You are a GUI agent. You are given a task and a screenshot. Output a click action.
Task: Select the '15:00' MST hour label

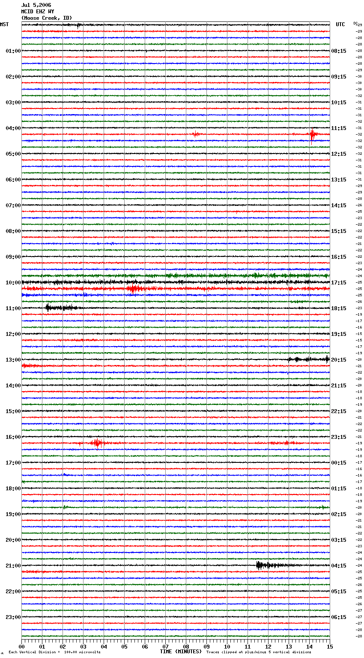click(x=13, y=411)
